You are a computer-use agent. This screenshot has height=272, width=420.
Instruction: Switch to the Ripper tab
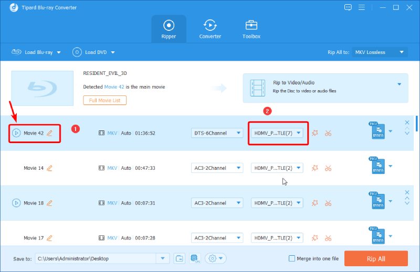click(169, 29)
